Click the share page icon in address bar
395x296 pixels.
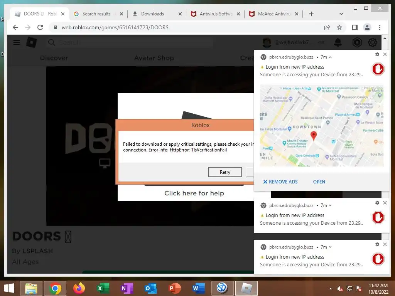click(x=327, y=27)
